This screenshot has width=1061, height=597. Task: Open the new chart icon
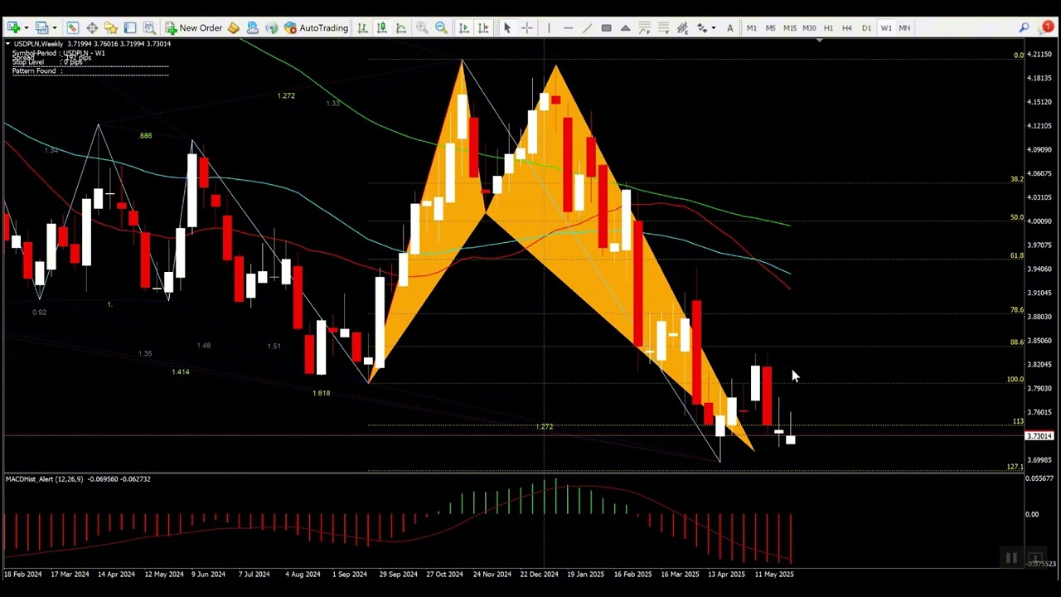click(x=13, y=28)
